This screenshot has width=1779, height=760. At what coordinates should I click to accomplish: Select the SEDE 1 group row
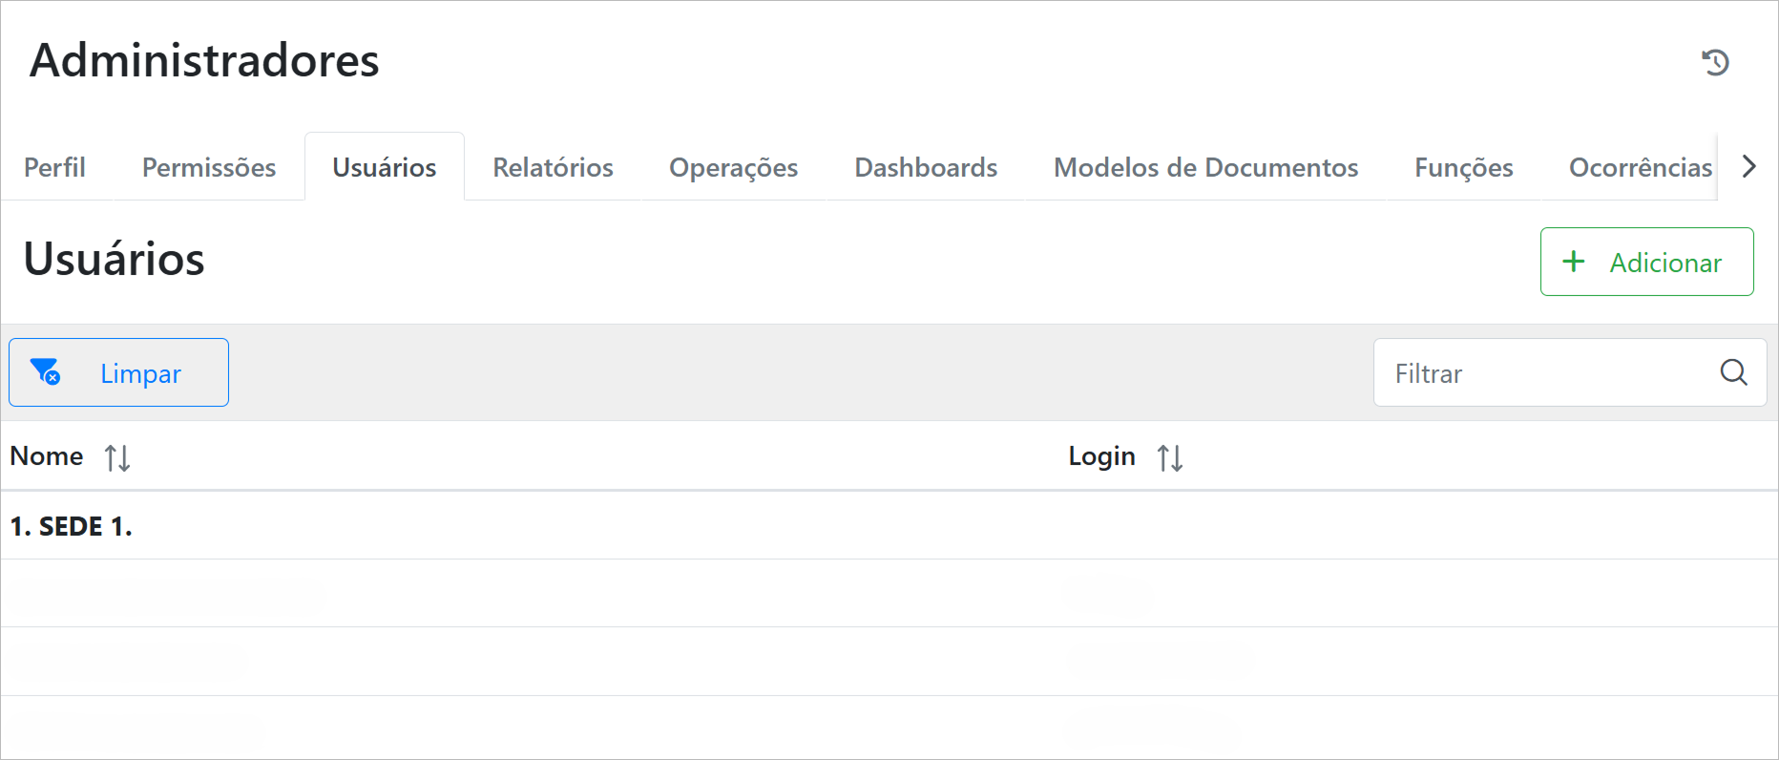(72, 526)
